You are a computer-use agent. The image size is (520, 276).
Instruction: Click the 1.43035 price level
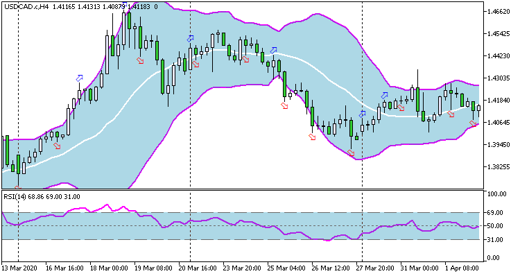pyautogui.click(x=498, y=78)
